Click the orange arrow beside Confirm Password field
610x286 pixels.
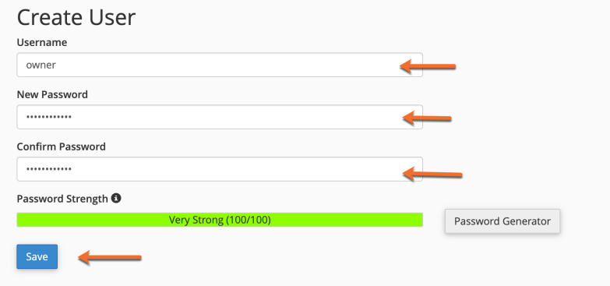[x=432, y=174]
